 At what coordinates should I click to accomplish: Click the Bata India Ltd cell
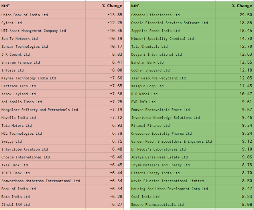point(43,197)
